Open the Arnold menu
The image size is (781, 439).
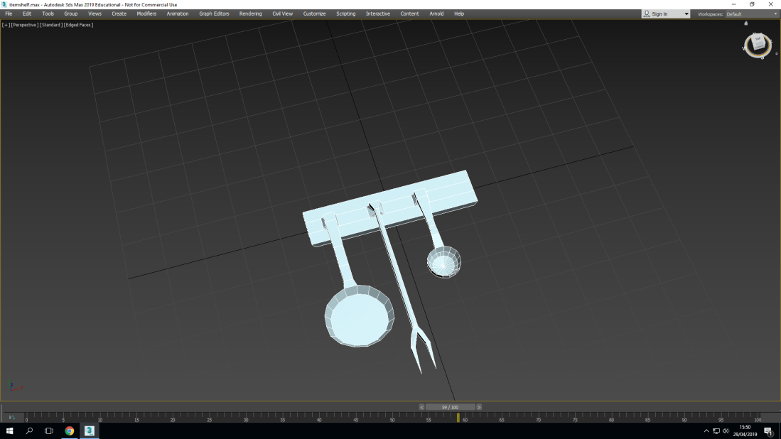436,13
